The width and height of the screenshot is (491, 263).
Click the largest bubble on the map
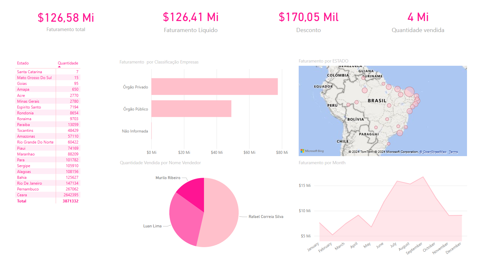coord(409,92)
